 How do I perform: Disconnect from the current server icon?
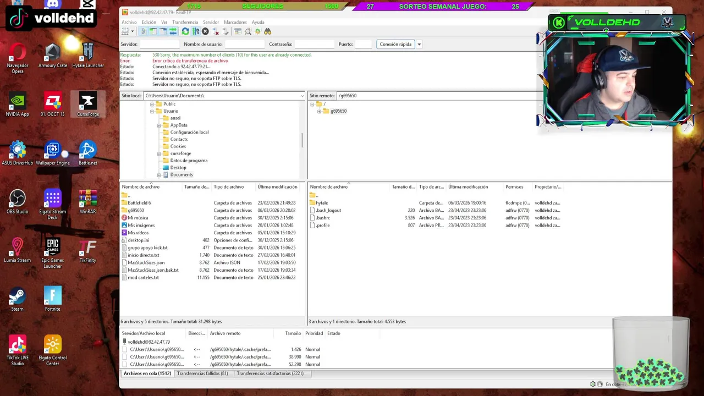(x=216, y=31)
